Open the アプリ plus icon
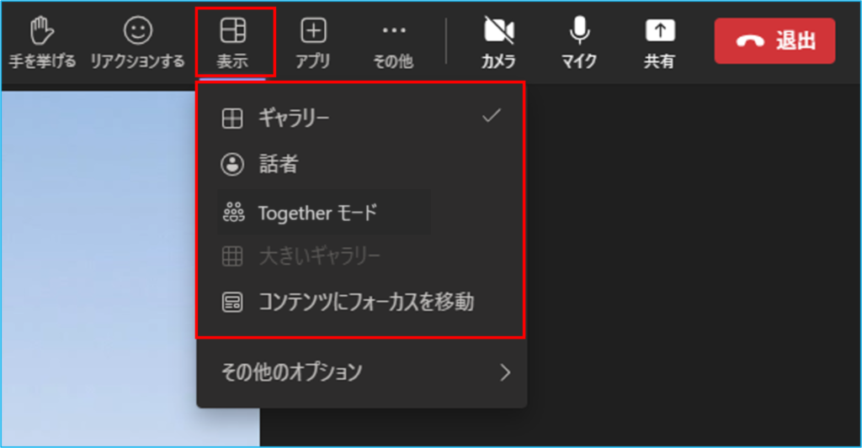This screenshot has width=862, height=448. click(313, 31)
